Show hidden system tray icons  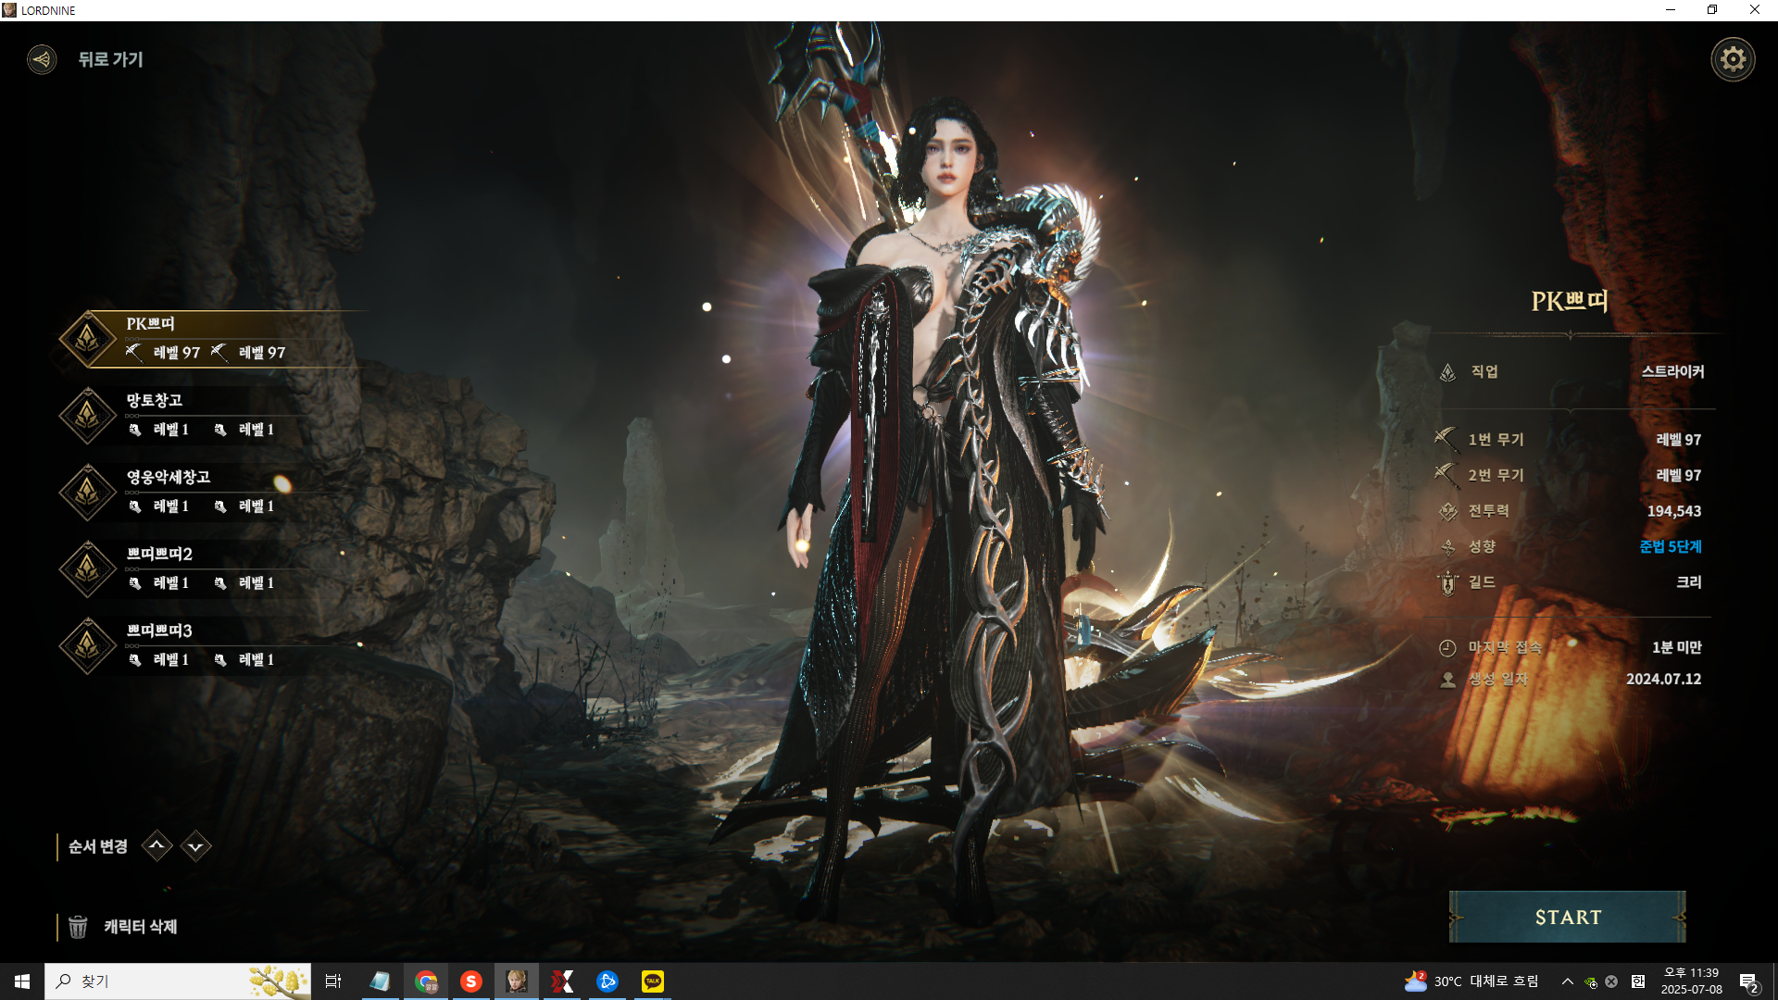(1567, 981)
